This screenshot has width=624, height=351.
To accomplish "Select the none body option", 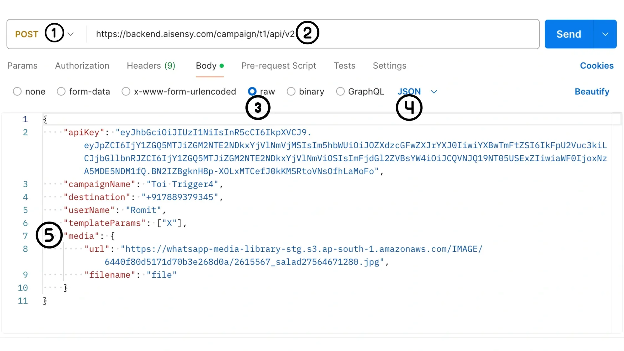I will pos(17,91).
